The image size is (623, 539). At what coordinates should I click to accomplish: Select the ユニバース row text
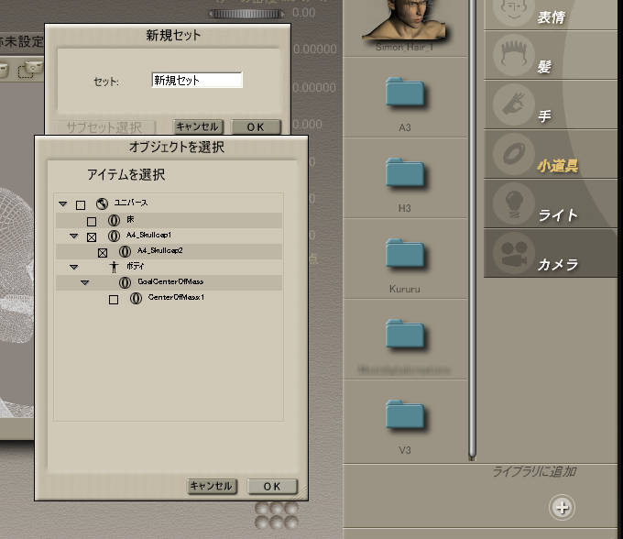(x=131, y=203)
